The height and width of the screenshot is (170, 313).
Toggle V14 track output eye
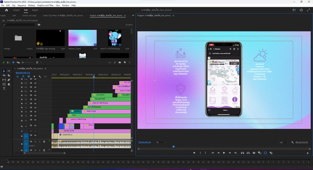coord(35,79)
